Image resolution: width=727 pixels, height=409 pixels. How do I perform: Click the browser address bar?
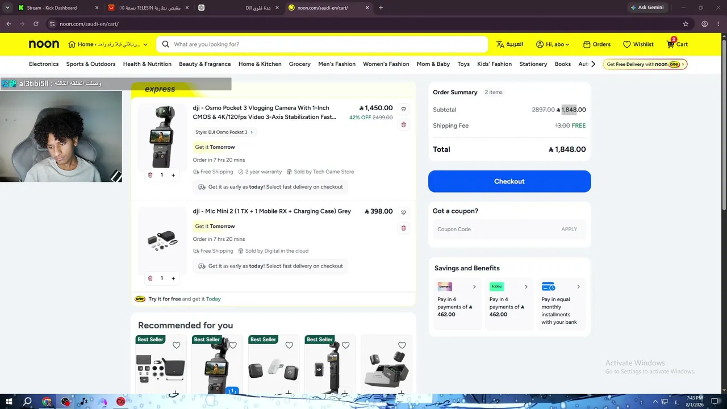point(363,24)
